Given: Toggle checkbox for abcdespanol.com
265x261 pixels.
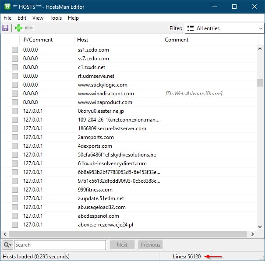Looking at the screenshot, I should 15,216.
